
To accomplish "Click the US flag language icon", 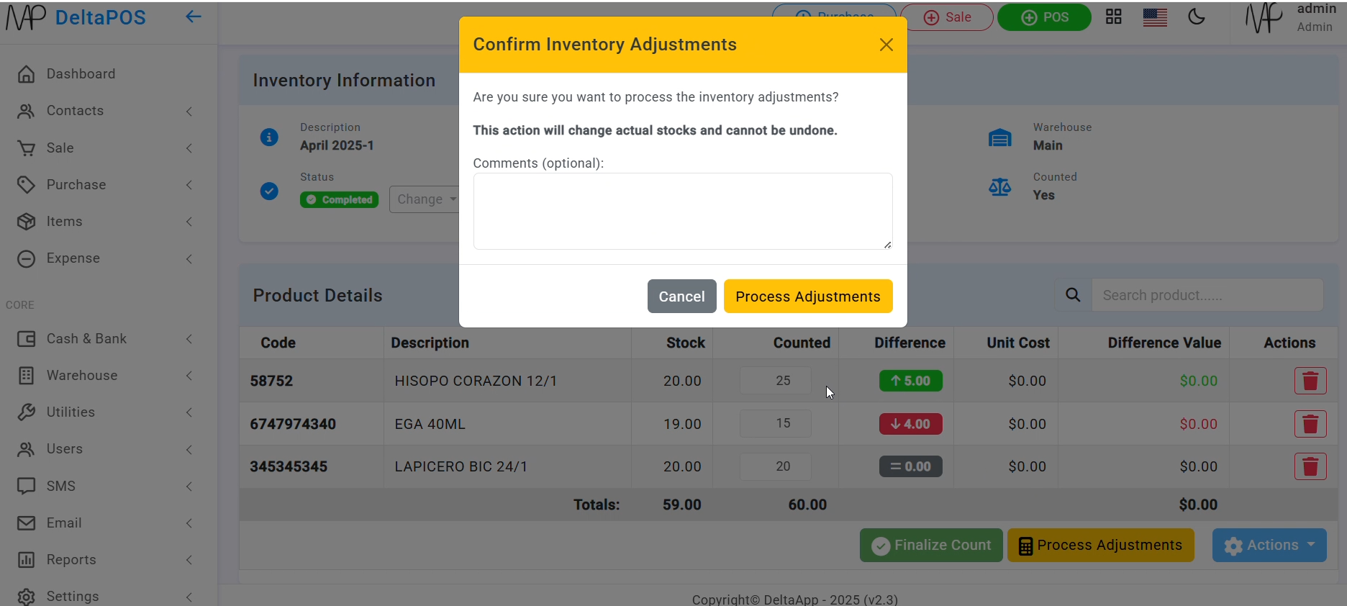I will [1155, 17].
